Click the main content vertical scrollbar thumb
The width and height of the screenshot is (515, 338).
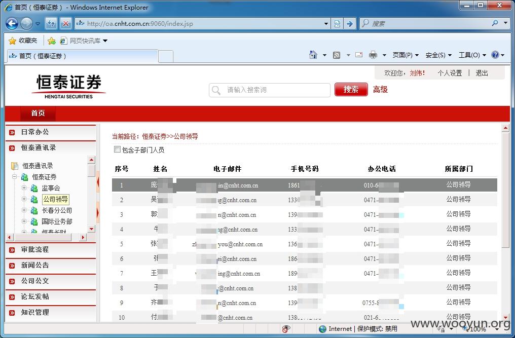pos(505,190)
